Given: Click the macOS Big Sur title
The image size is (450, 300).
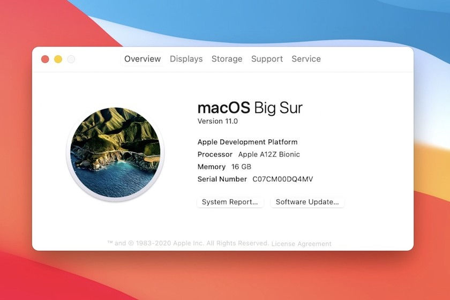Looking at the screenshot, I should click(250, 108).
